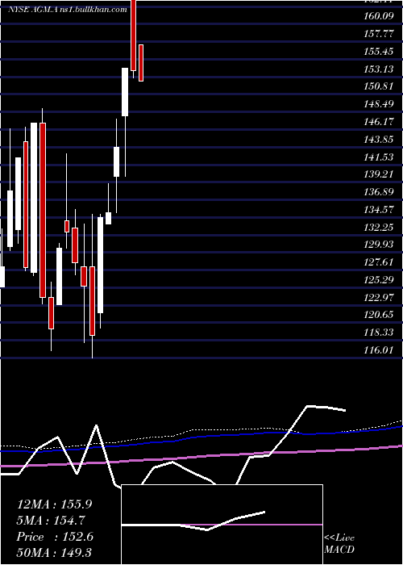The height and width of the screenshot is (565, 403).
Task: Click the 120.65 price axis label
Action: [x=379, y=315]
